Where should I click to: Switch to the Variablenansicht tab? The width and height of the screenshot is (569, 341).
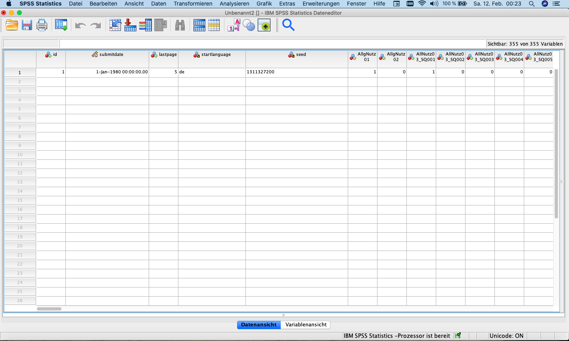(306, 325)
